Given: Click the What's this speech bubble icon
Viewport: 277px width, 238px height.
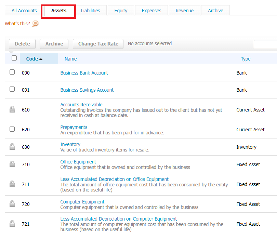Looking at the screenshot, I should 35,24.
